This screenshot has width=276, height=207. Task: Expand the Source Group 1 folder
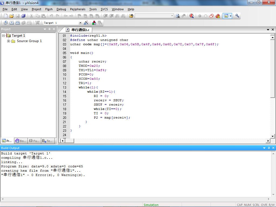[x=8, y=41]
